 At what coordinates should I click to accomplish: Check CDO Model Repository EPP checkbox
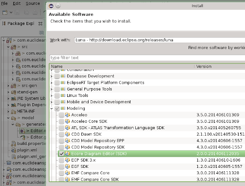61,141
